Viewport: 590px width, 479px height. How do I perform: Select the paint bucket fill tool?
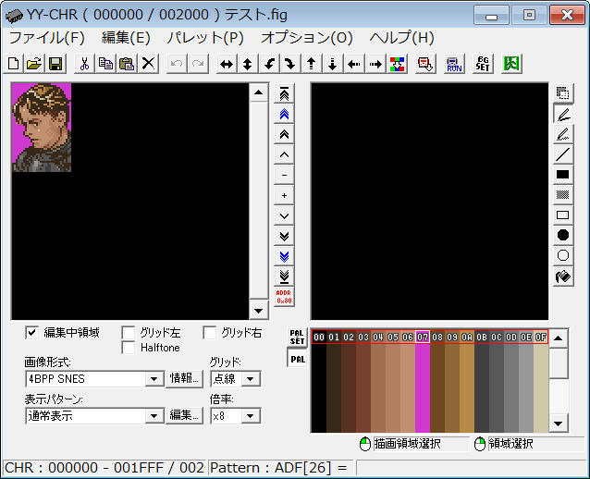(563, 276)
